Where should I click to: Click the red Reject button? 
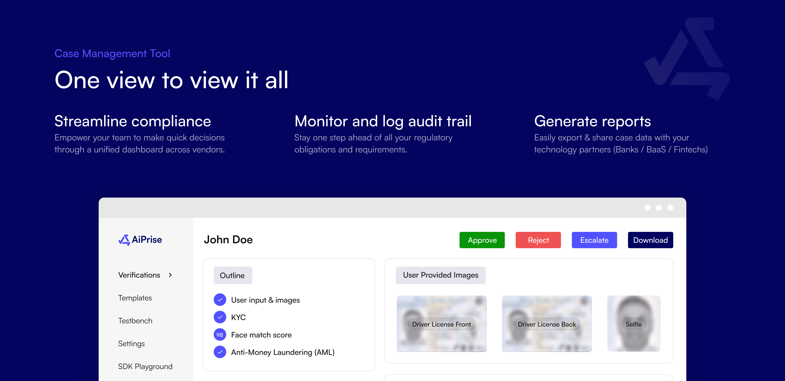coord(538,240)
